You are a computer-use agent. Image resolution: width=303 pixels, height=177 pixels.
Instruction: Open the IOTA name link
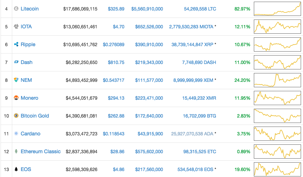26,27
